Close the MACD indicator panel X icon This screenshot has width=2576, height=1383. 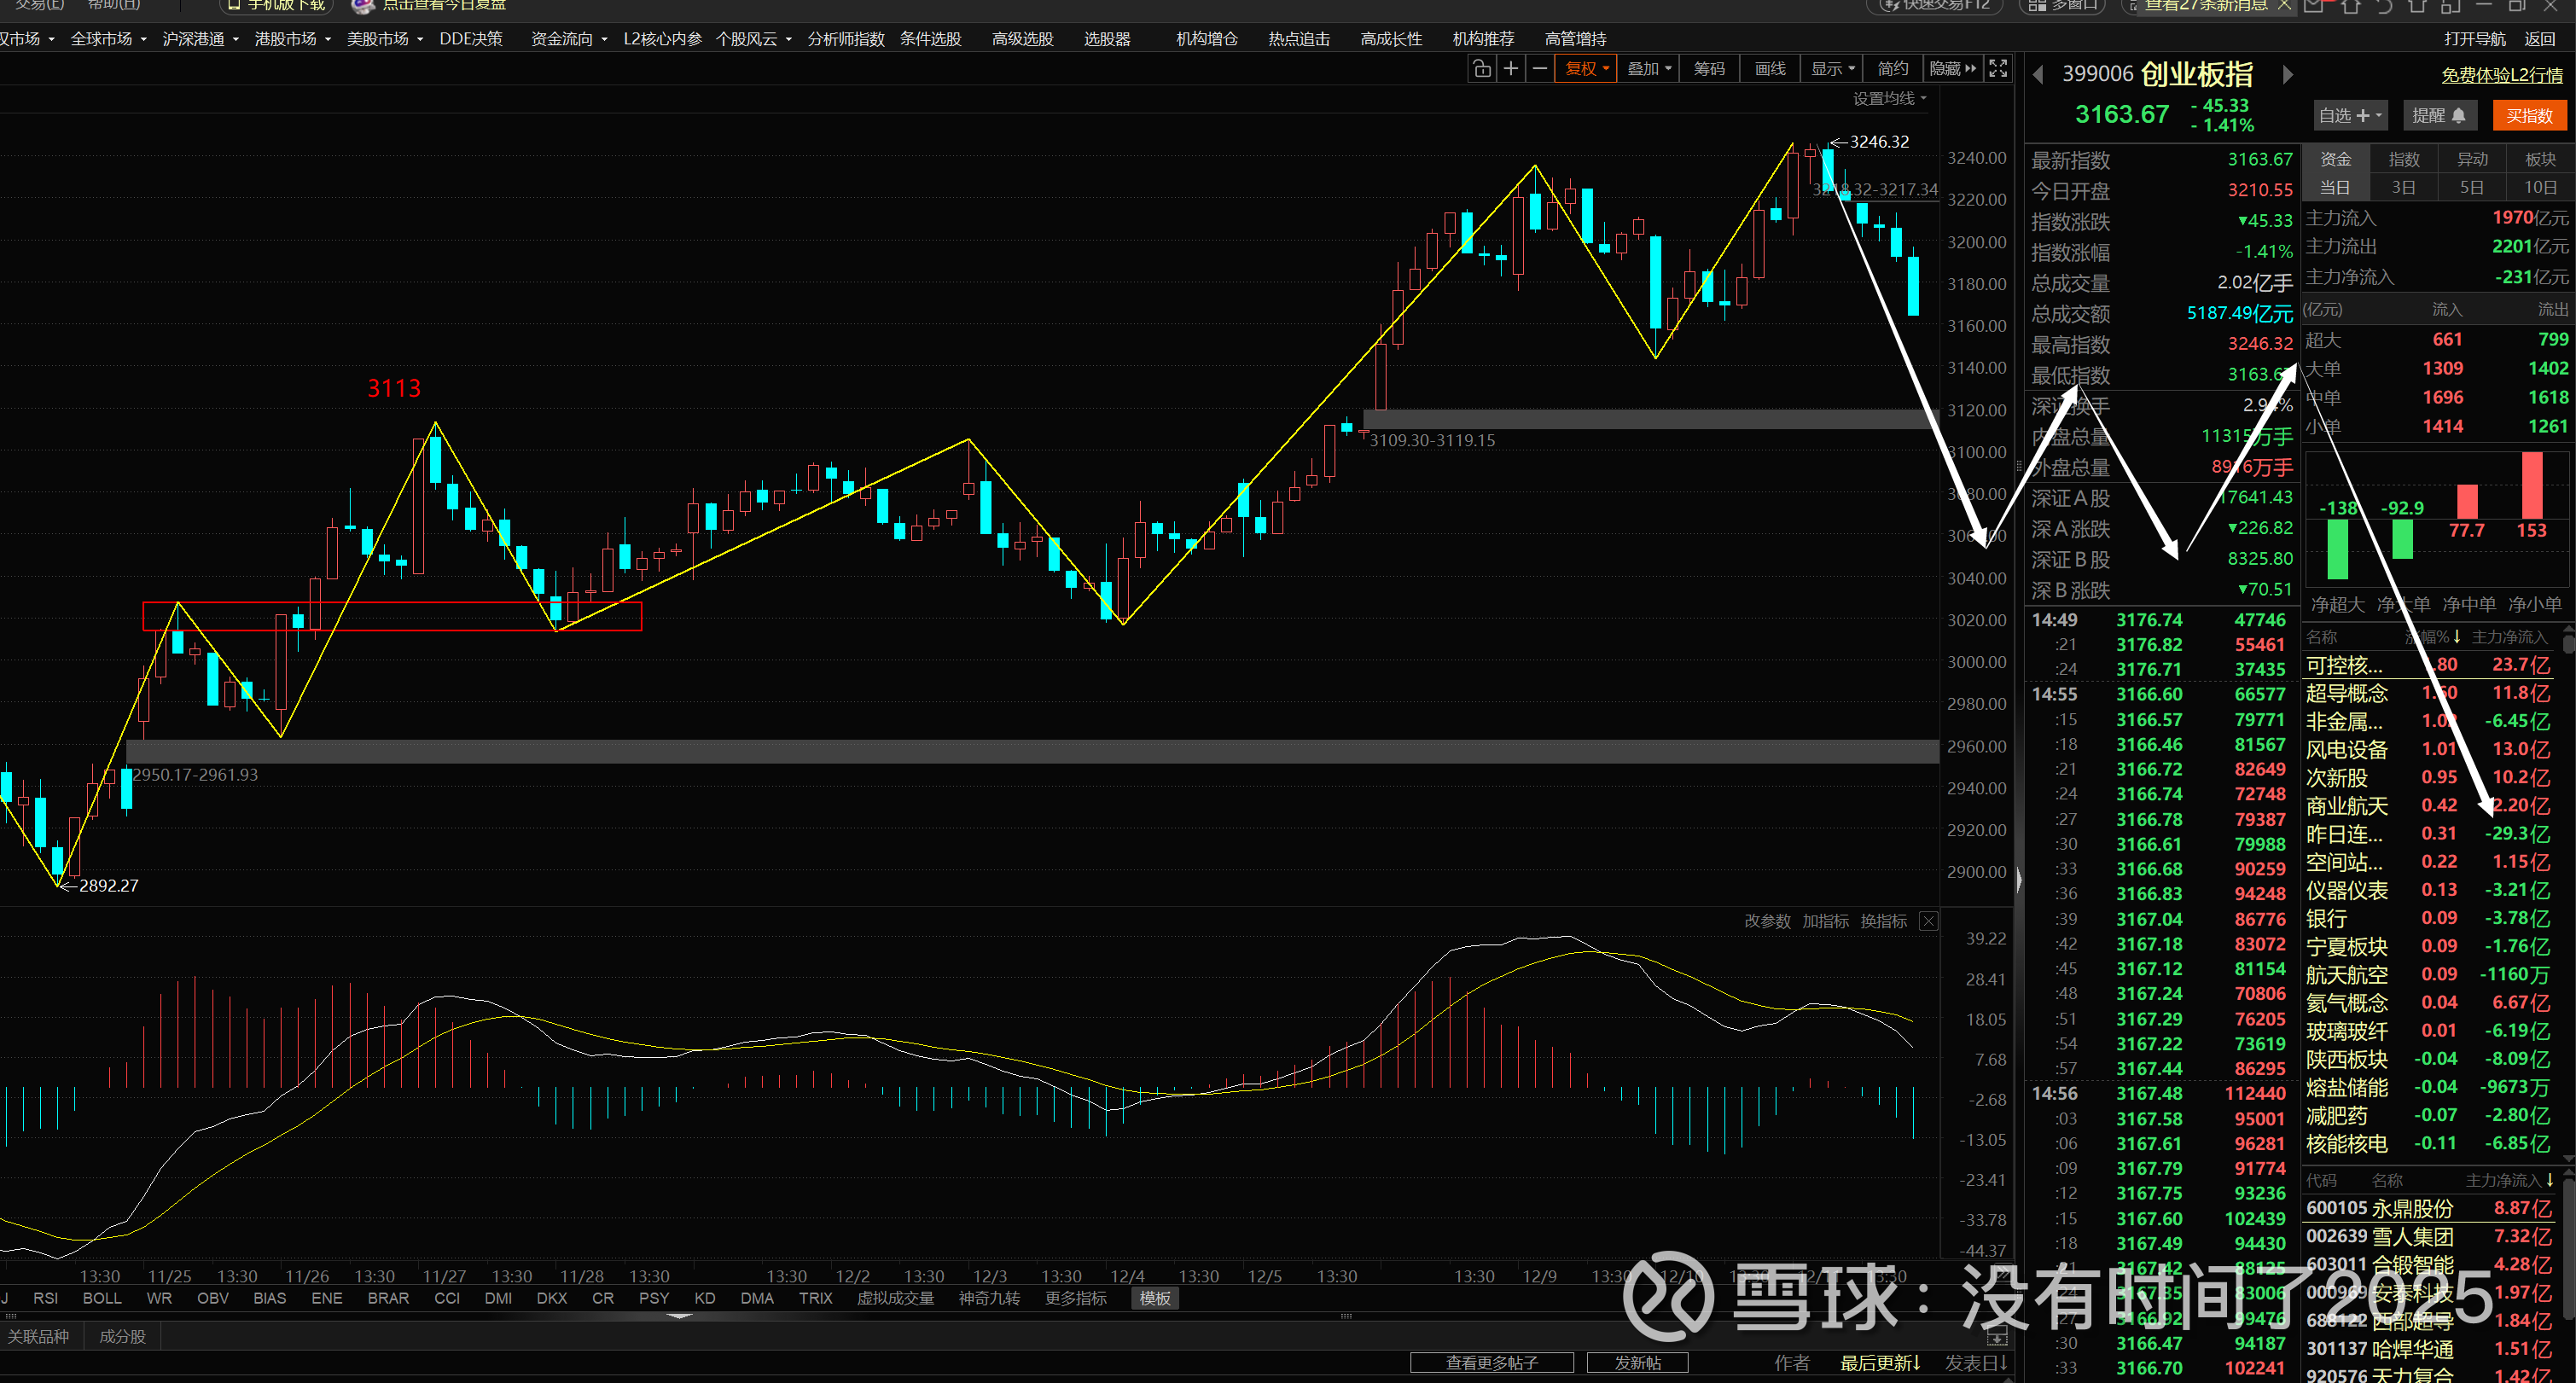1929,921
